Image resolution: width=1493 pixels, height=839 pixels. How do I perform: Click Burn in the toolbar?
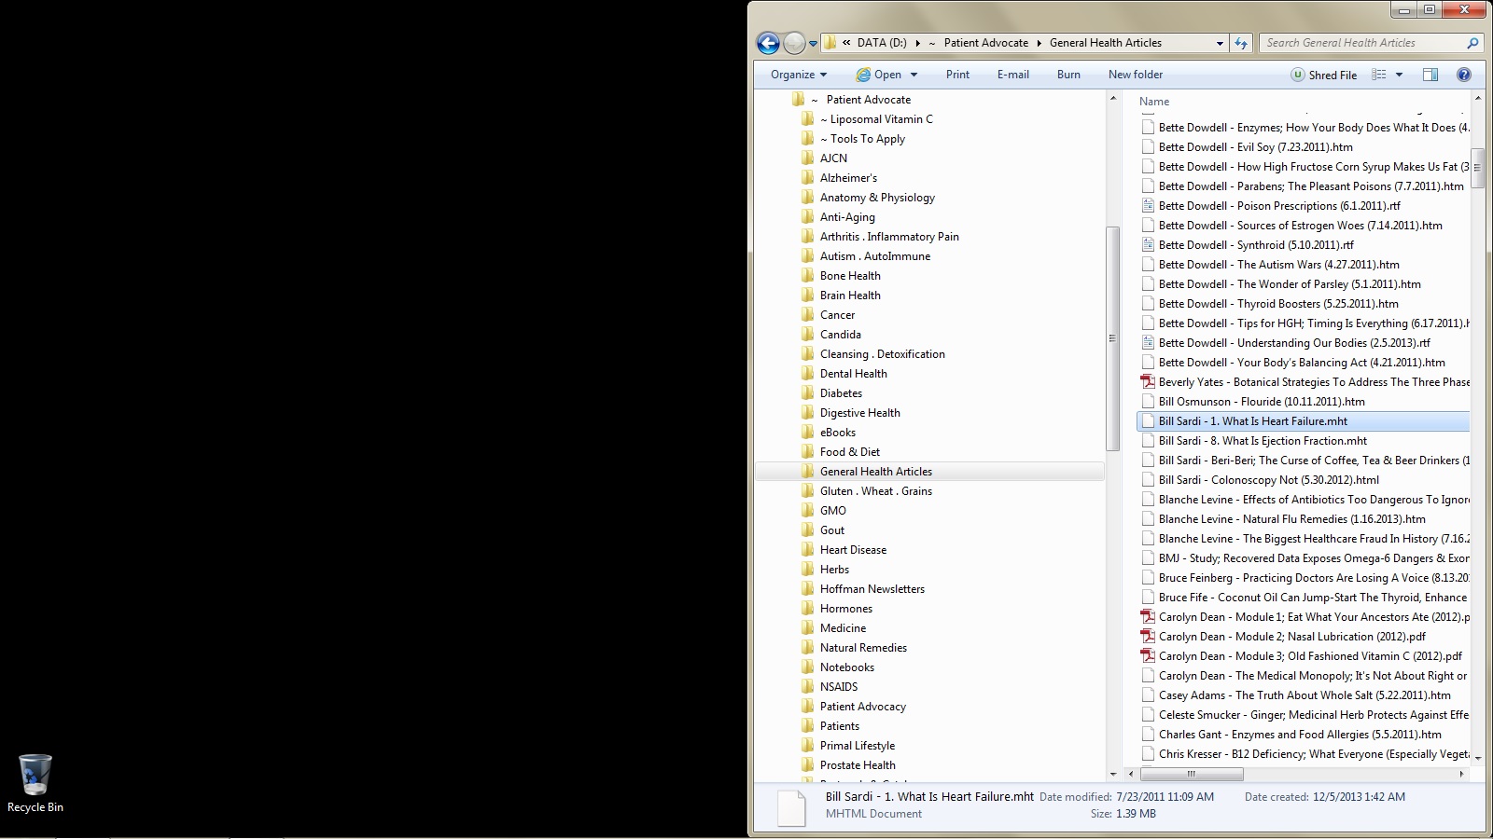click(x=1068, y=75)
